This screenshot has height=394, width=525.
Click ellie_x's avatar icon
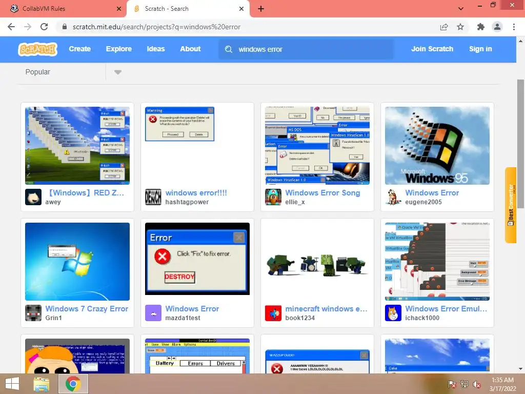coord(273,197)
